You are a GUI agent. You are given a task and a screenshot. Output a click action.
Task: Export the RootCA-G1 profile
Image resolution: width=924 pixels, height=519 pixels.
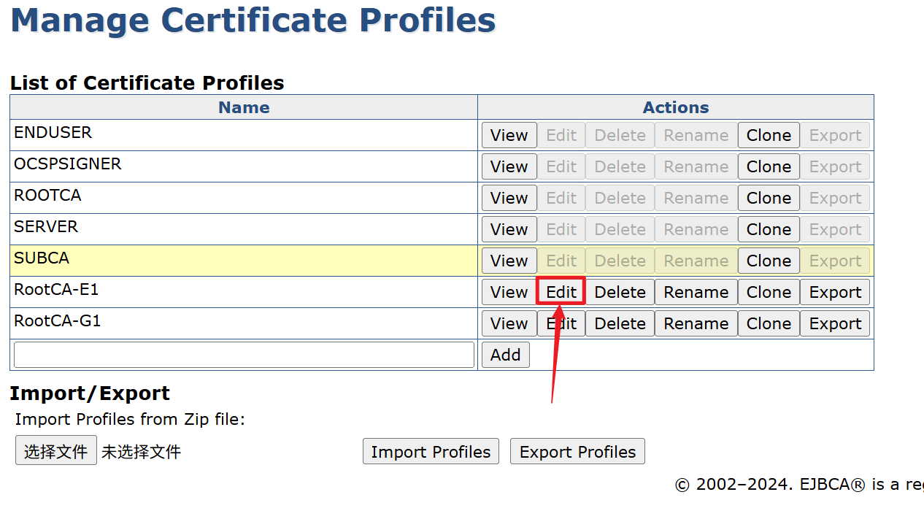point(835,324)
